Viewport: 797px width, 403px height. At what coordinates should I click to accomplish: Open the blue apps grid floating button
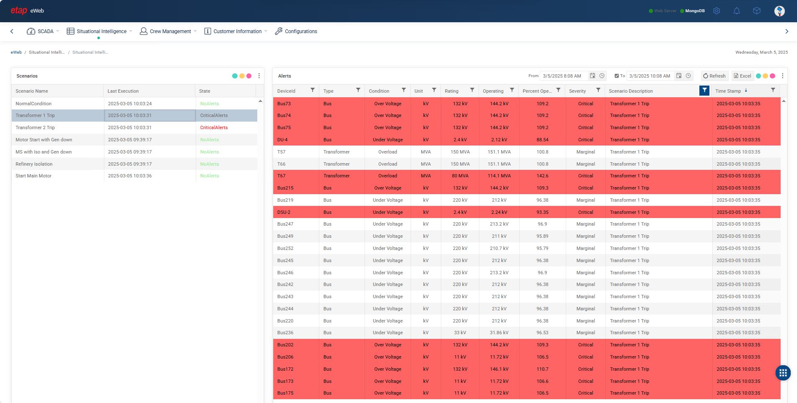[x=783, y=373]
